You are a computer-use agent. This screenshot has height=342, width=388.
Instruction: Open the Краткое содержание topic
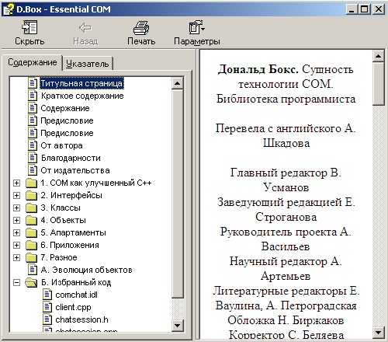click(x=82, y=96)
